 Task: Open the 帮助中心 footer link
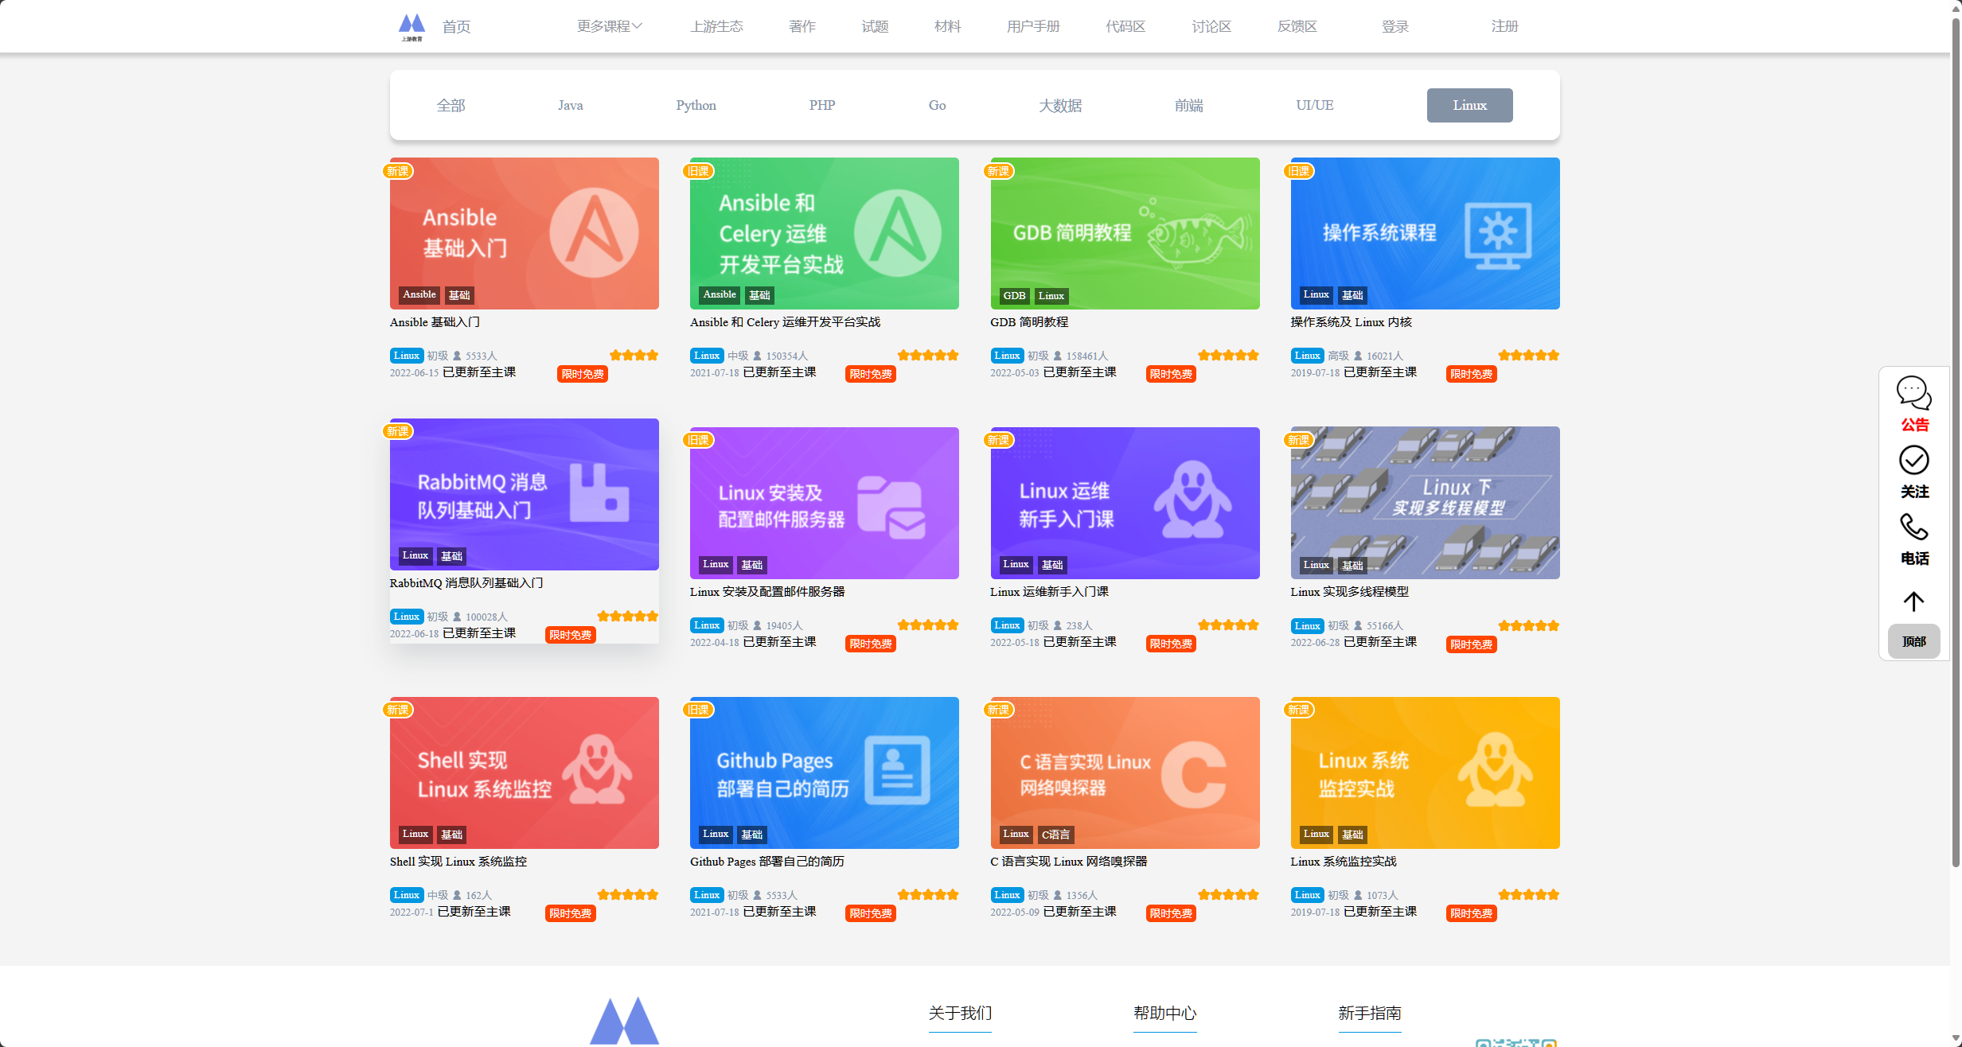point(1164,1013)
